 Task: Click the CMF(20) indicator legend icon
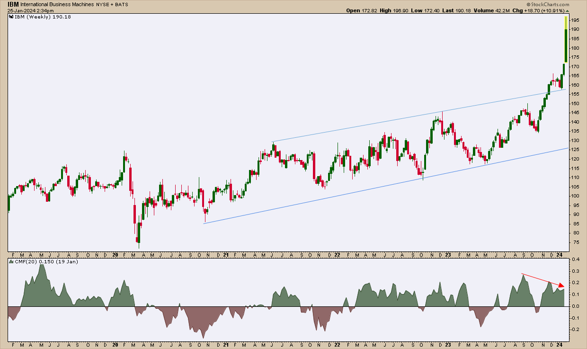pyautogui.click(x=11, y=261)
